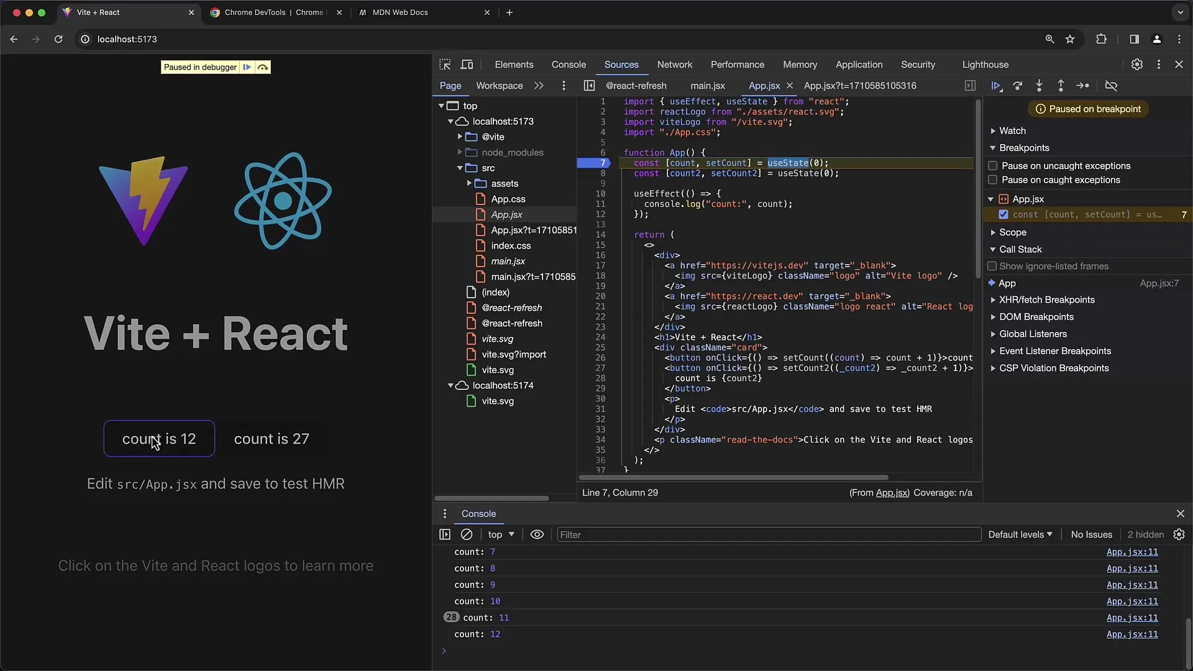This screenshot has width=1193, height=671.
Task: Click the App.jsx source mapping link
Action: click(x=892, y=493)
